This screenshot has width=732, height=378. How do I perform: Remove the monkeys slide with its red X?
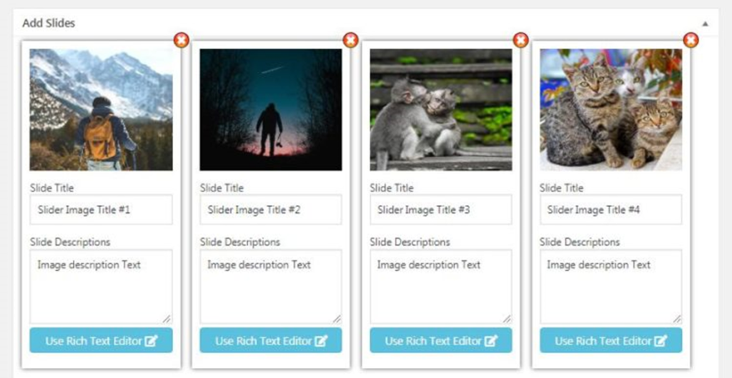click(520, 40)
